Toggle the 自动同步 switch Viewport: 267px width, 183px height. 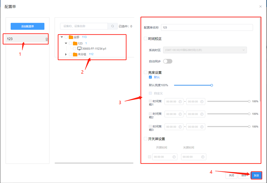pyautogui.click(x=168, y=61)
